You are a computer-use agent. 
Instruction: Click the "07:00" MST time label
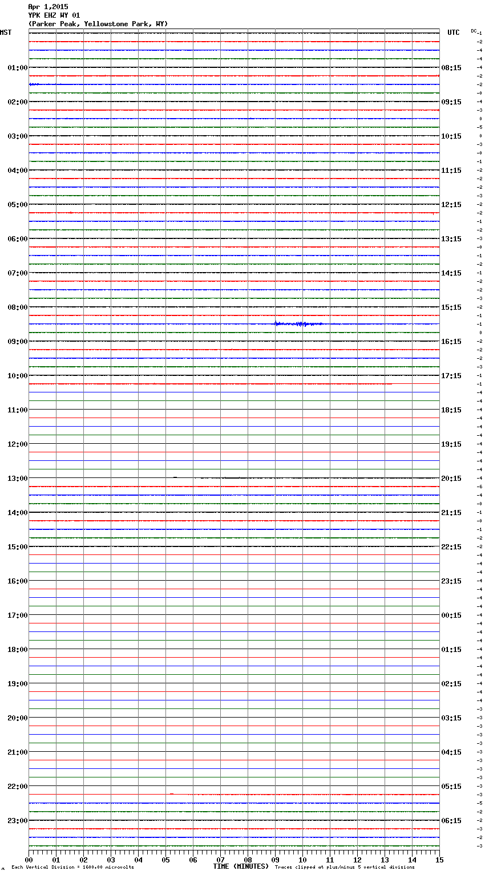pos(18,273)
